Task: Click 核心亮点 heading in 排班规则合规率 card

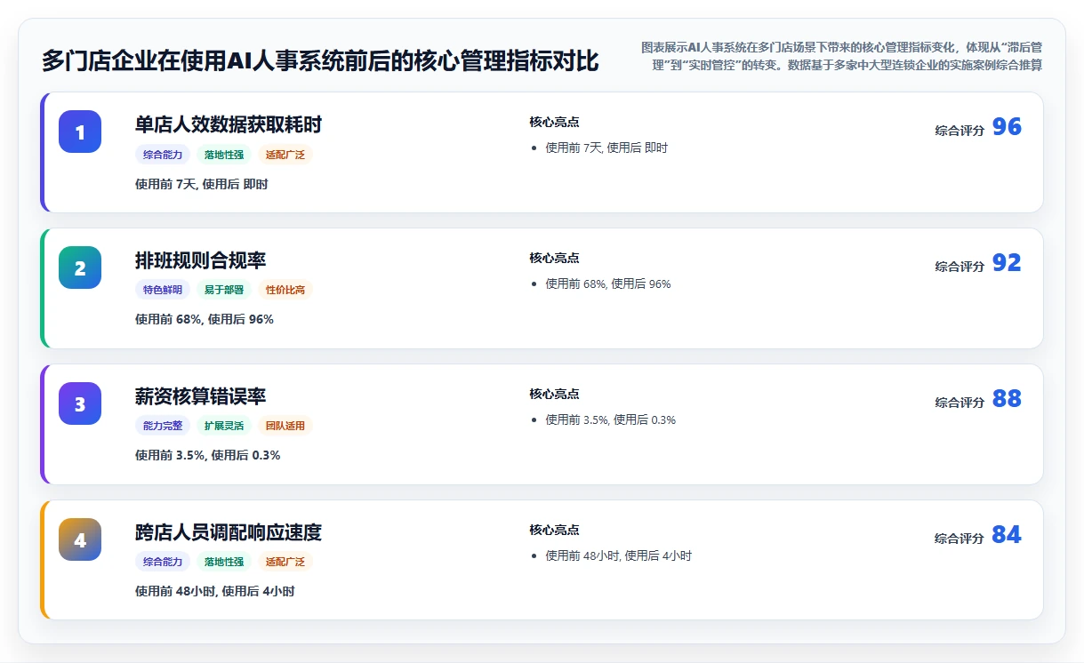Action: coord(554,258)
